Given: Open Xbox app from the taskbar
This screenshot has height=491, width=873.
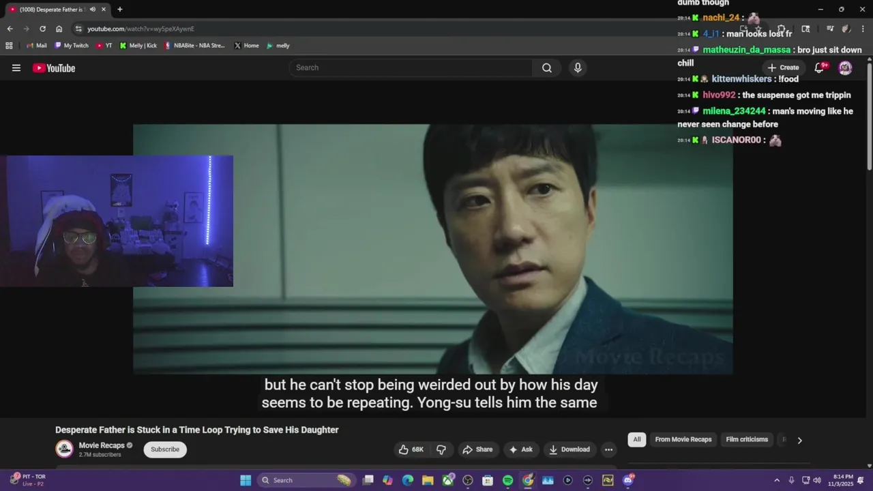Looking at the screenshot, I should (448, 480).
